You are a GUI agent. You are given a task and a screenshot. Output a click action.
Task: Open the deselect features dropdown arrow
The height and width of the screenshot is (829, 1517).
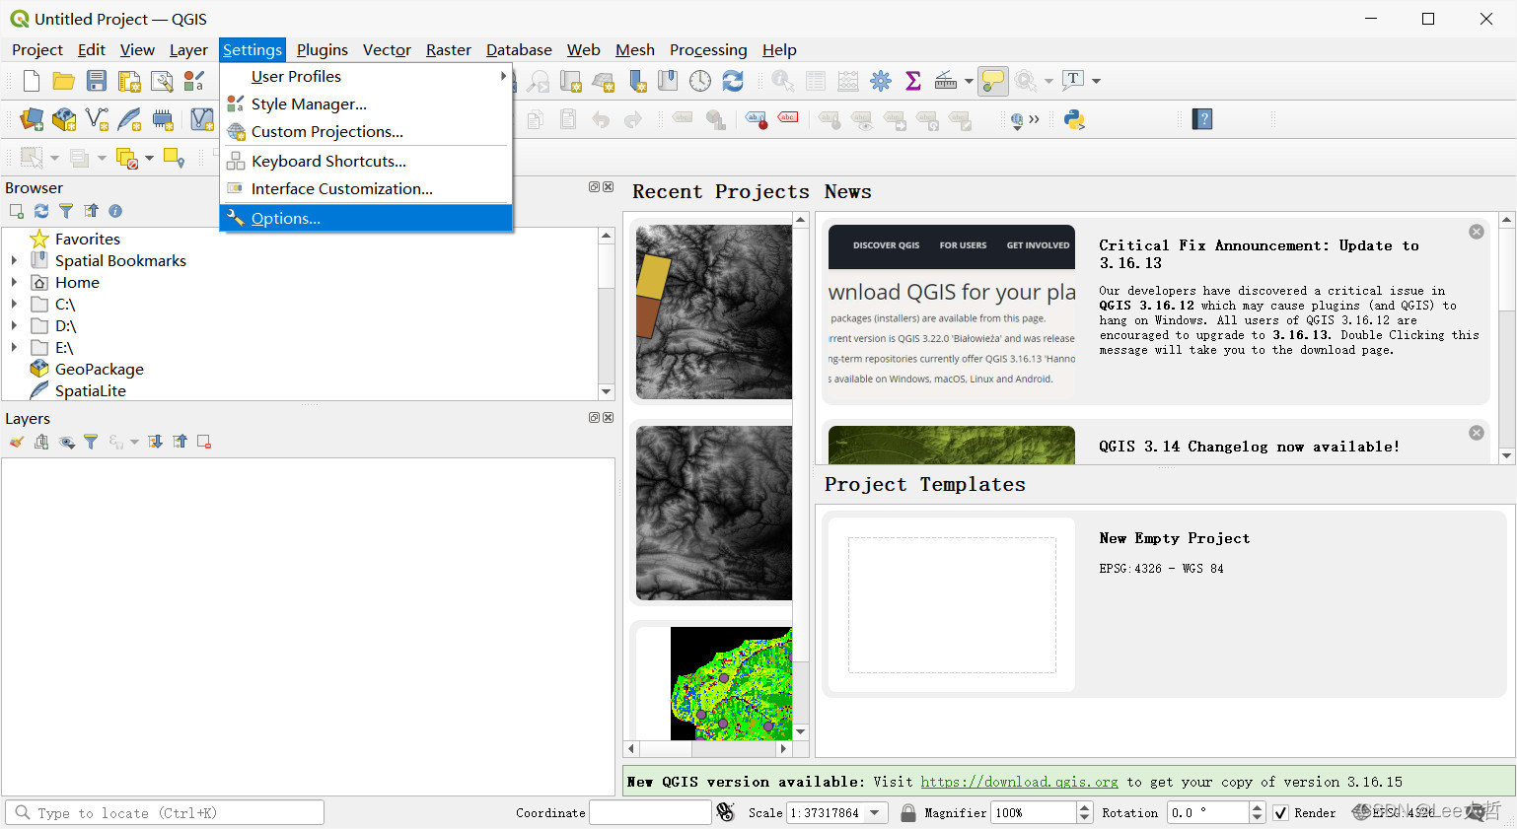coord(150,158)
